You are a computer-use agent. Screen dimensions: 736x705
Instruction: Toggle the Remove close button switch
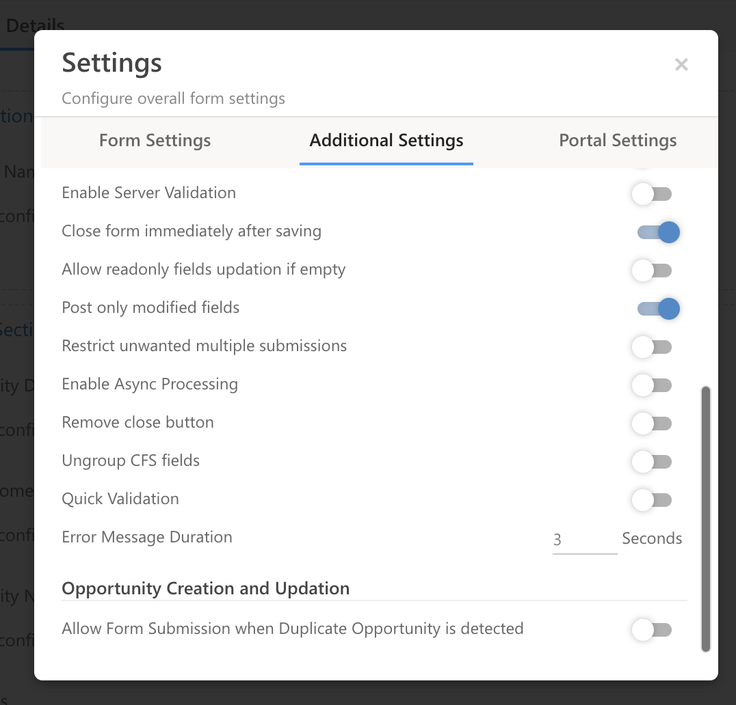[x=652, y=424]
